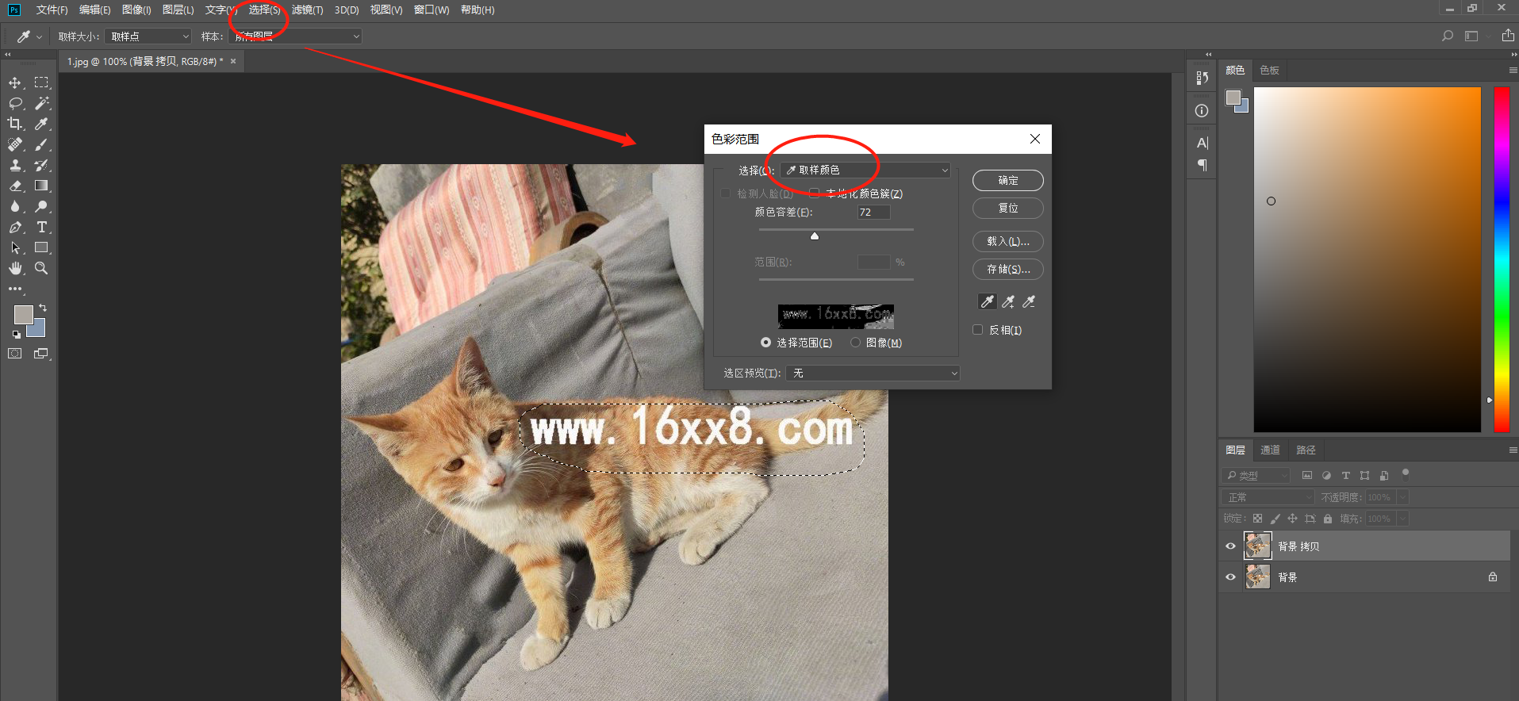1519x701 pixels.
Task: Hide the 背景 拷贝 layer
Action: [x=1230, y=546]
